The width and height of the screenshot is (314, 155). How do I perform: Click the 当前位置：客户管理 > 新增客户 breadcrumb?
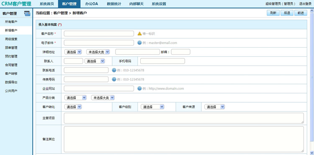click(x=61, y=13)
